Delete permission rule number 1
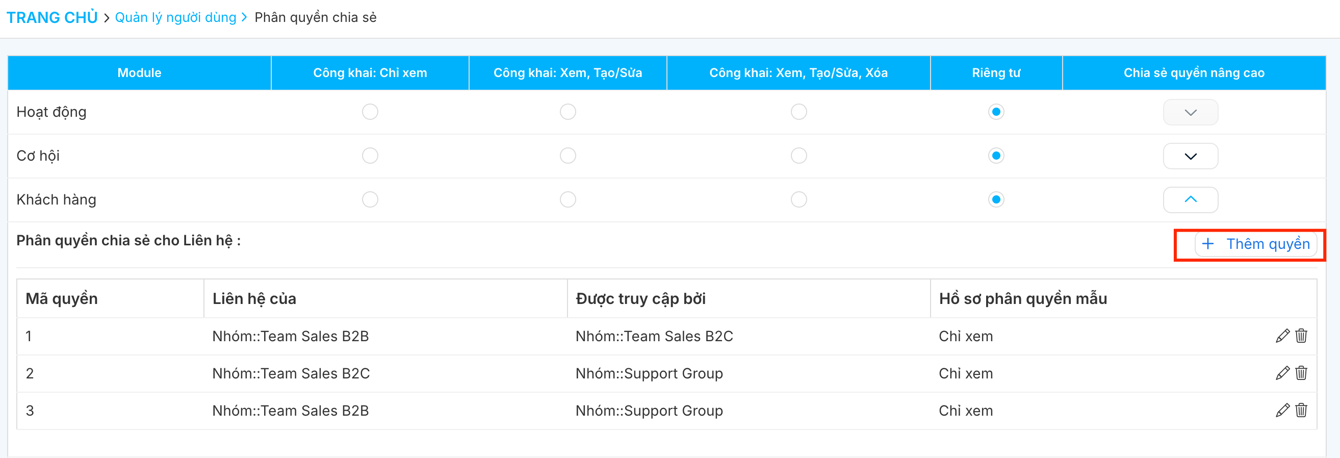The width and height of the screenshot is (1340, 458). click(x=1301, y=336)
